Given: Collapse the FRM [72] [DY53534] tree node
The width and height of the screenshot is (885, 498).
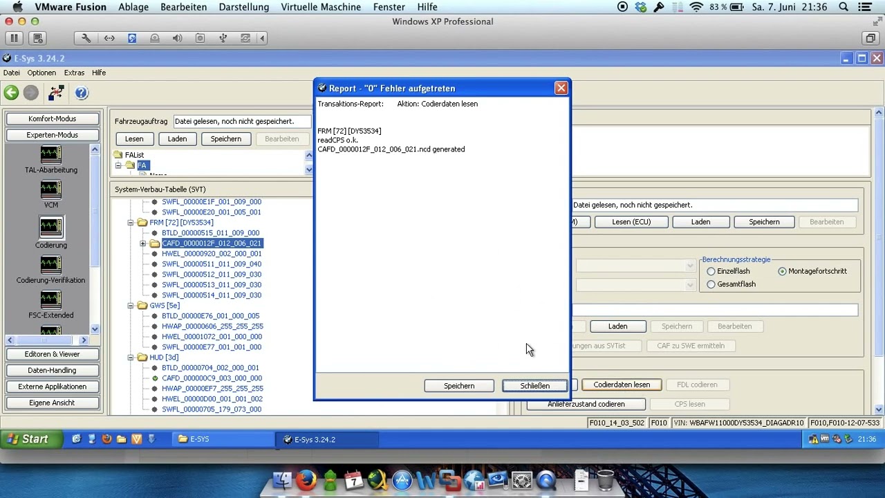Looking at the screenshot, I should pos(130,223).
